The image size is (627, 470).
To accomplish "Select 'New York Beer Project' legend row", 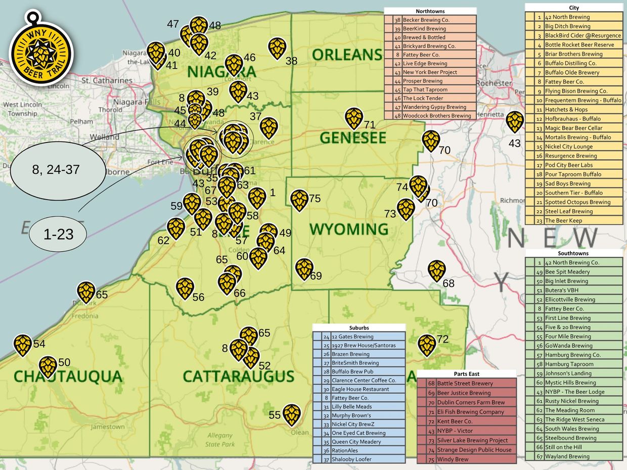I will 430,72.
